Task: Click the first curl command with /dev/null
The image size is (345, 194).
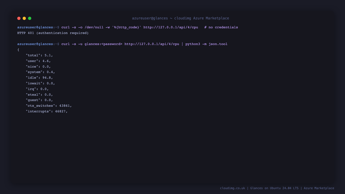Action: click(130, 27)
